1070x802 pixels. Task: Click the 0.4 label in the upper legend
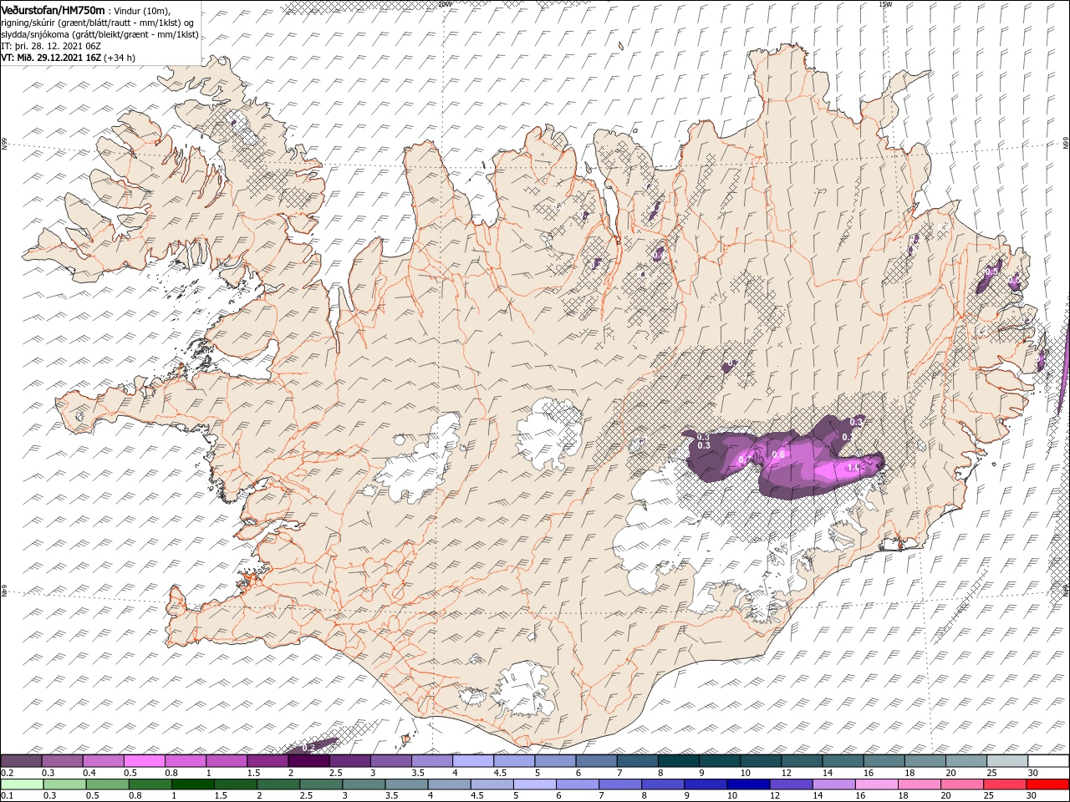coord(89,773)
